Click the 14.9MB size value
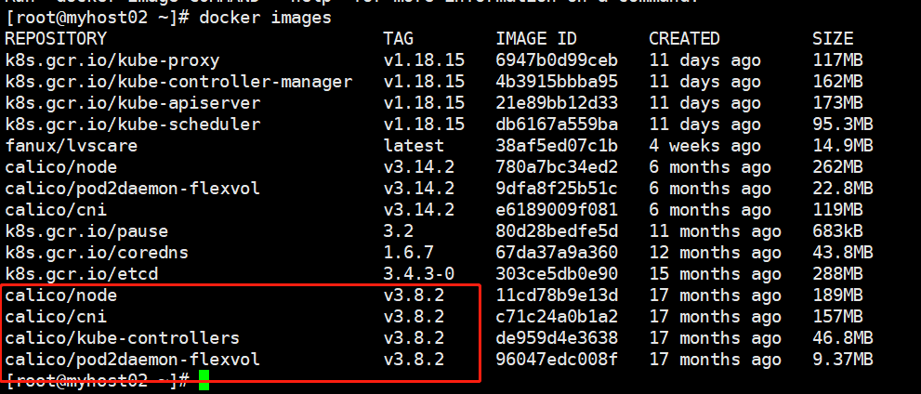 (843, 146)
